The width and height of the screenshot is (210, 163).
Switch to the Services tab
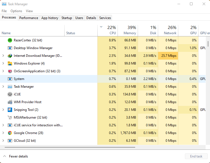coord(105,18)
